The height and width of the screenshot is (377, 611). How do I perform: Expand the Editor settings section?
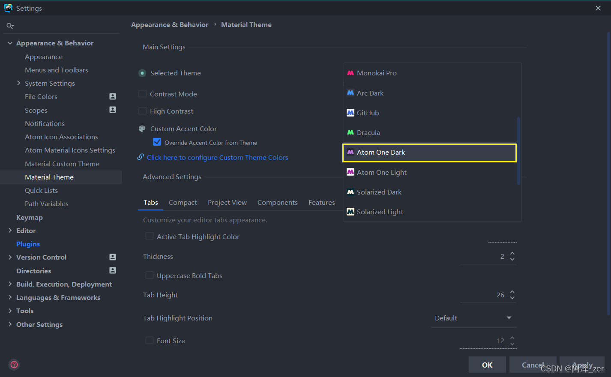10,230
